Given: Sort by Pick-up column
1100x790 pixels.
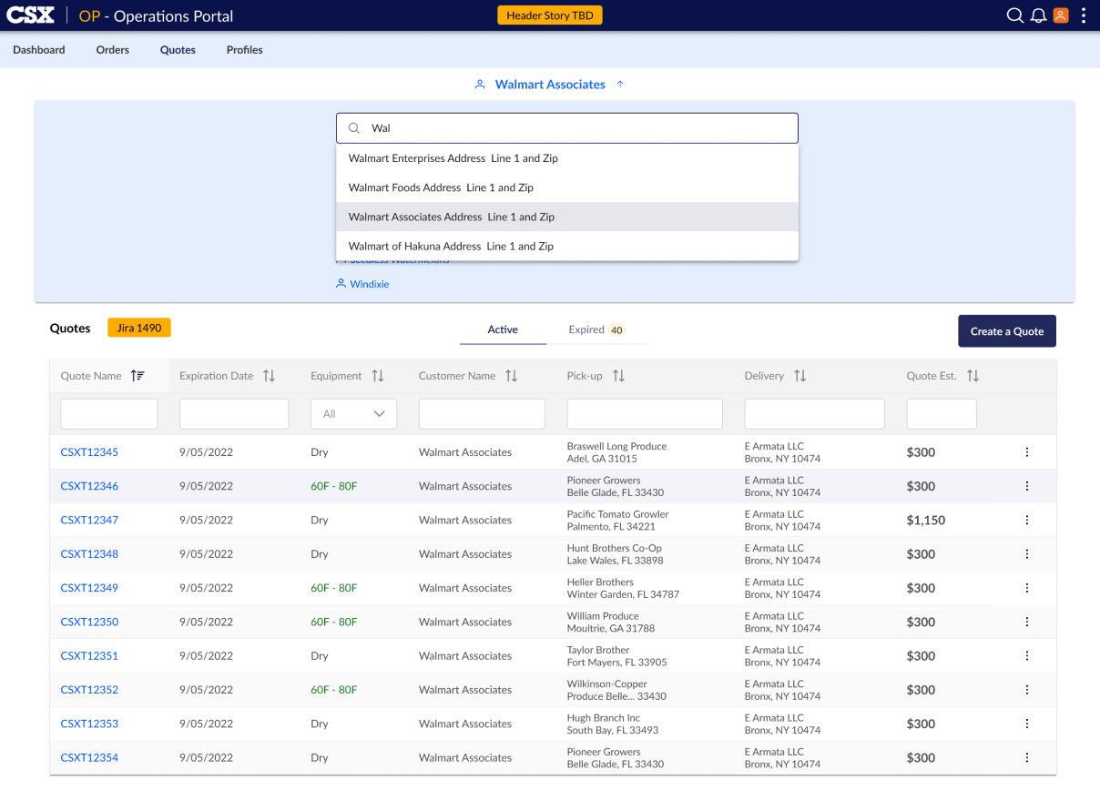Looking at the screenshot, I should pyautogui.click(x=619, y=376).
